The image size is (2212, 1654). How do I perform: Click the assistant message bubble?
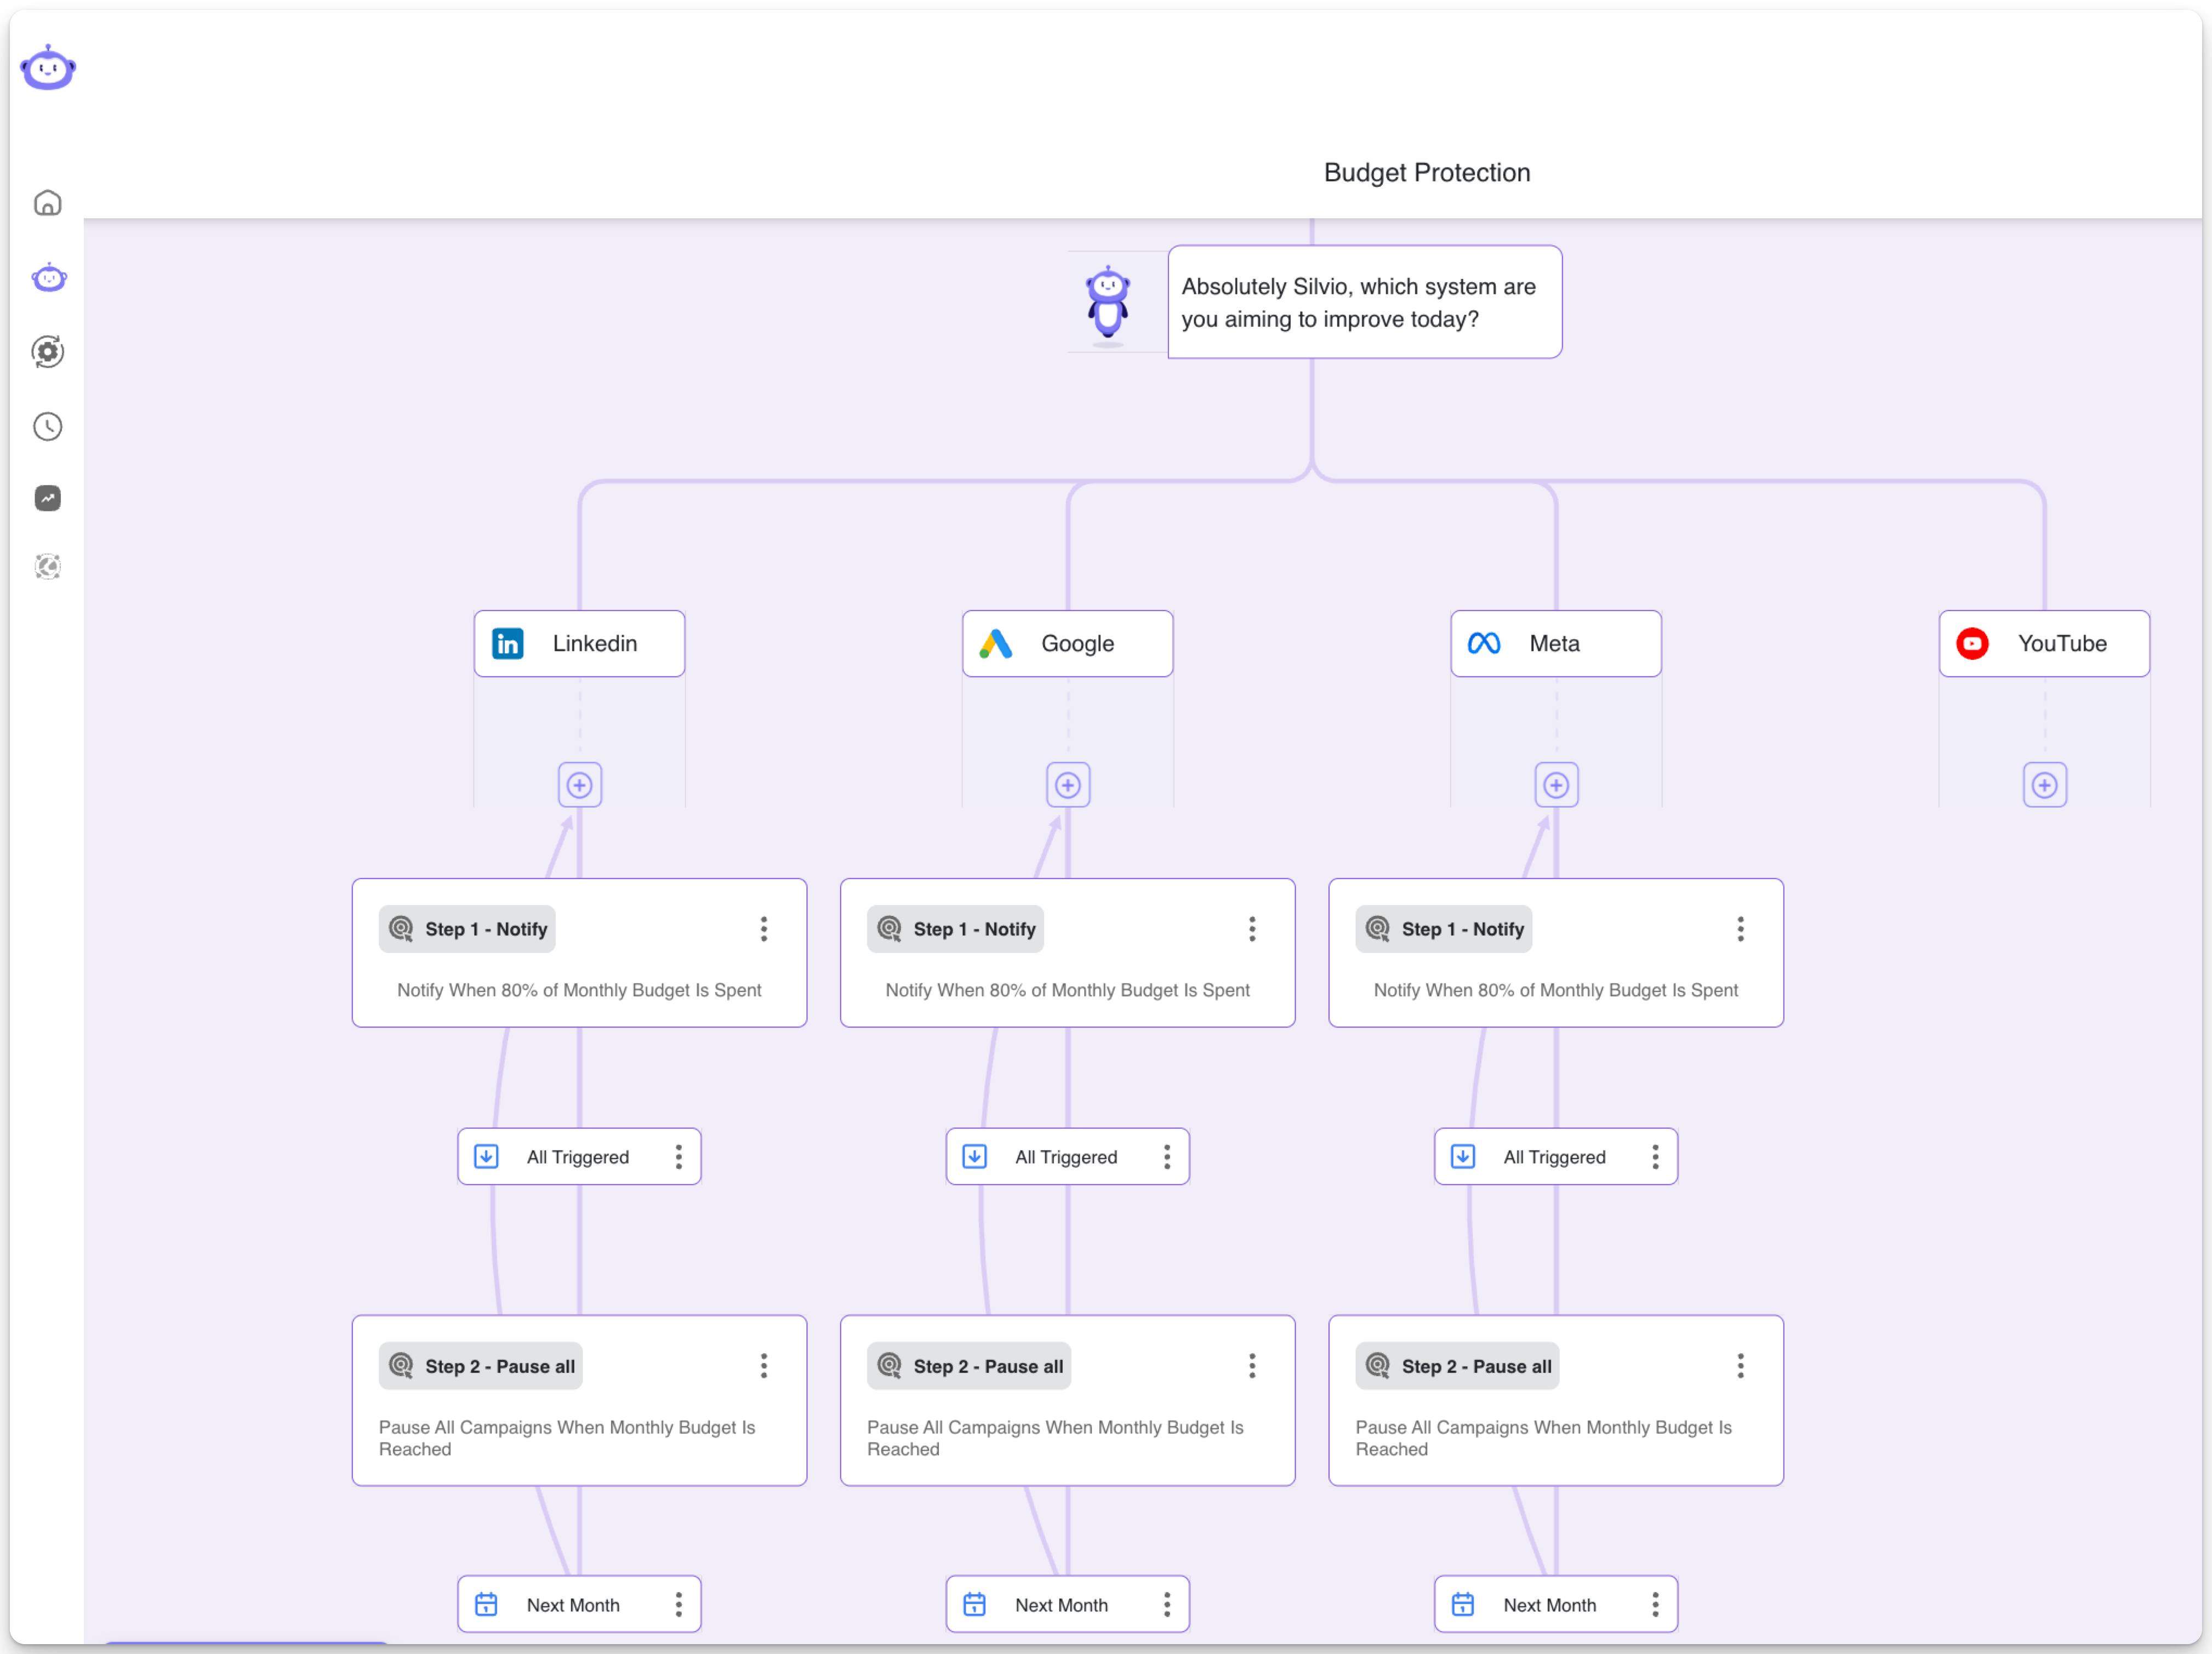point(1364,302)
